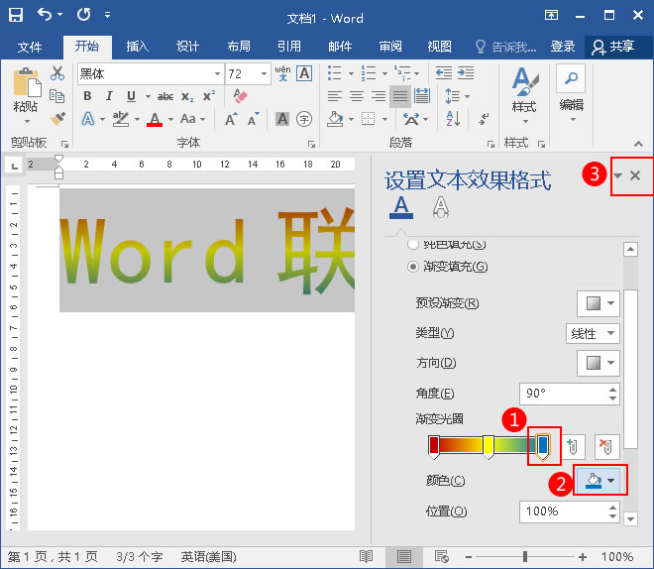Click the 登录 sign-in link
Viewport: 654px width, 569px height.
(563, 47)
